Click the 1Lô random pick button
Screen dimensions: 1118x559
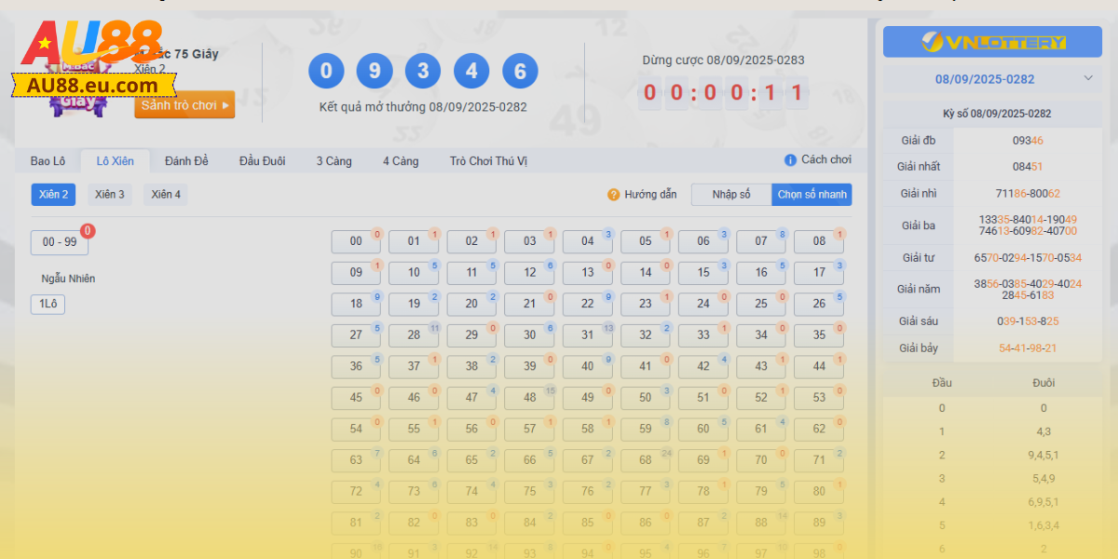[48, 304]
